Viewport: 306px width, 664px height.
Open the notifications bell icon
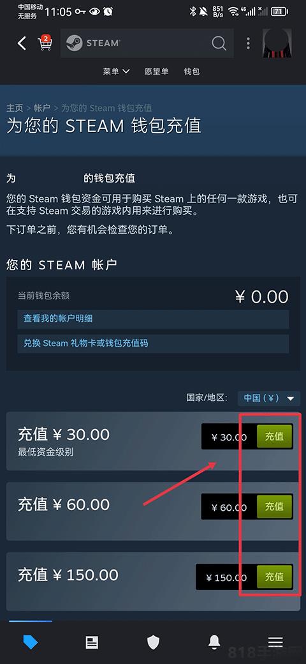point(214,642)
